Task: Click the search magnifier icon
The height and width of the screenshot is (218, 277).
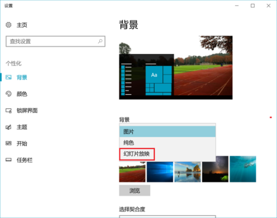Action: [x=100, y=41]
